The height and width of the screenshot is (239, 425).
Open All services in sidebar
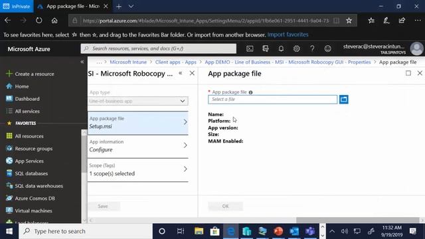(x=27, y=112)
